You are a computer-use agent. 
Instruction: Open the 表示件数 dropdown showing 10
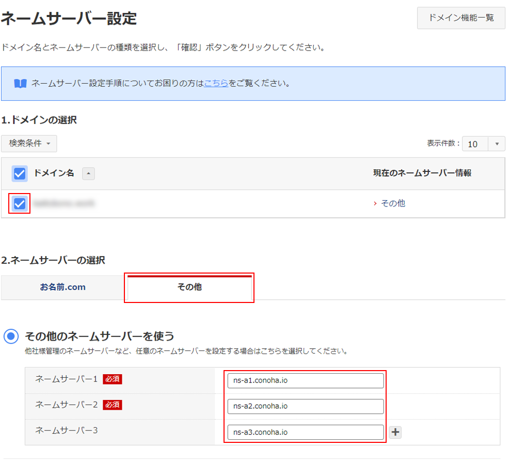tap(483, 143)
